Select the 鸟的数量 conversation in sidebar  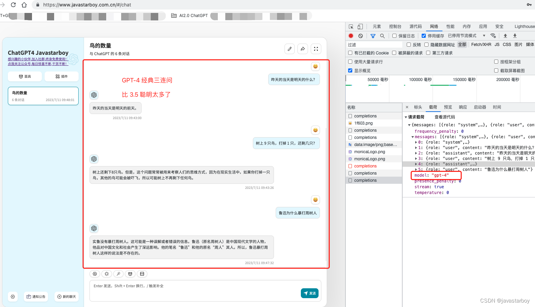click(43, 96)
